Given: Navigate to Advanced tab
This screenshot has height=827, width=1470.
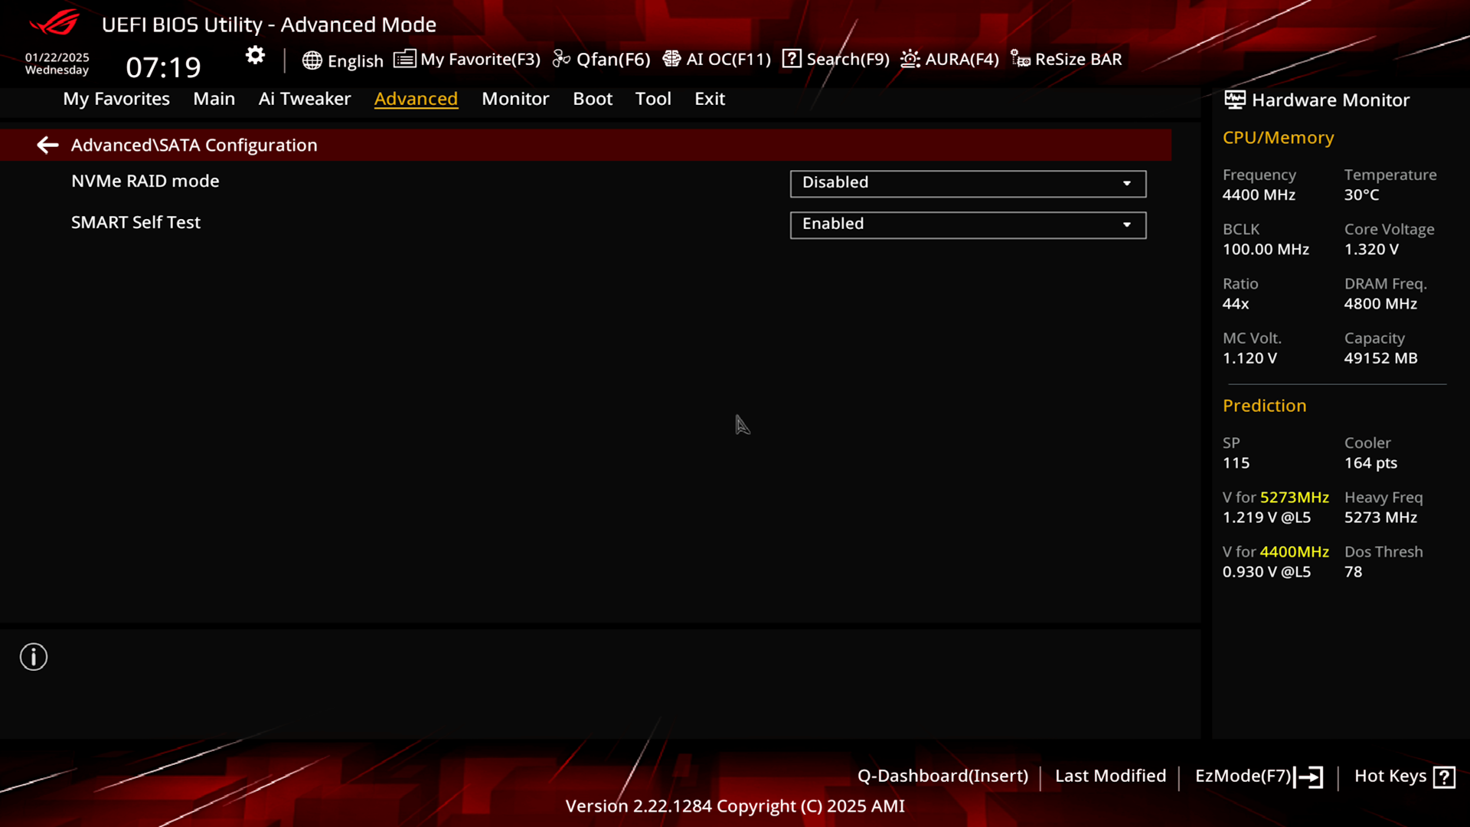Looking at the screenshot, I should point(416,98).
